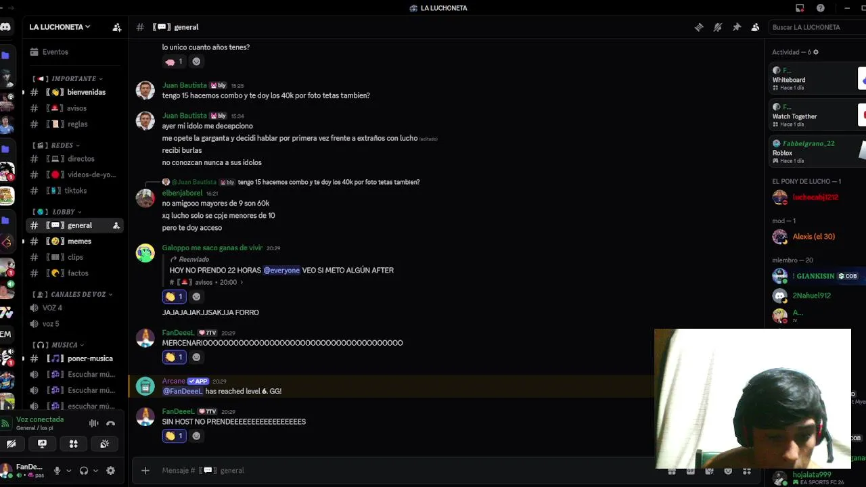
Task: Open the help question mark icon
Action: tap(821, 8)
